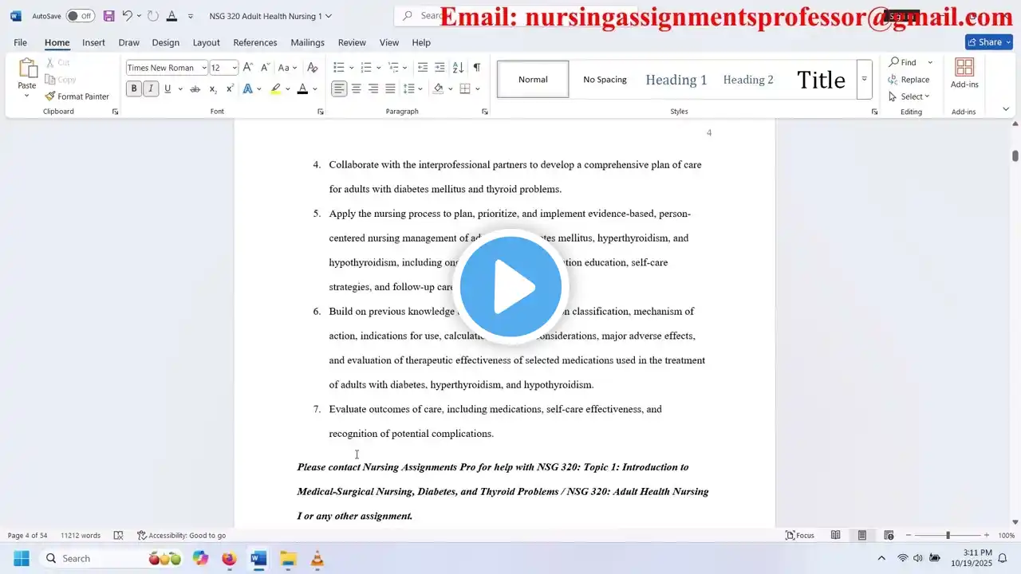Toggle AutoSave switch

(x=80, y=16)
